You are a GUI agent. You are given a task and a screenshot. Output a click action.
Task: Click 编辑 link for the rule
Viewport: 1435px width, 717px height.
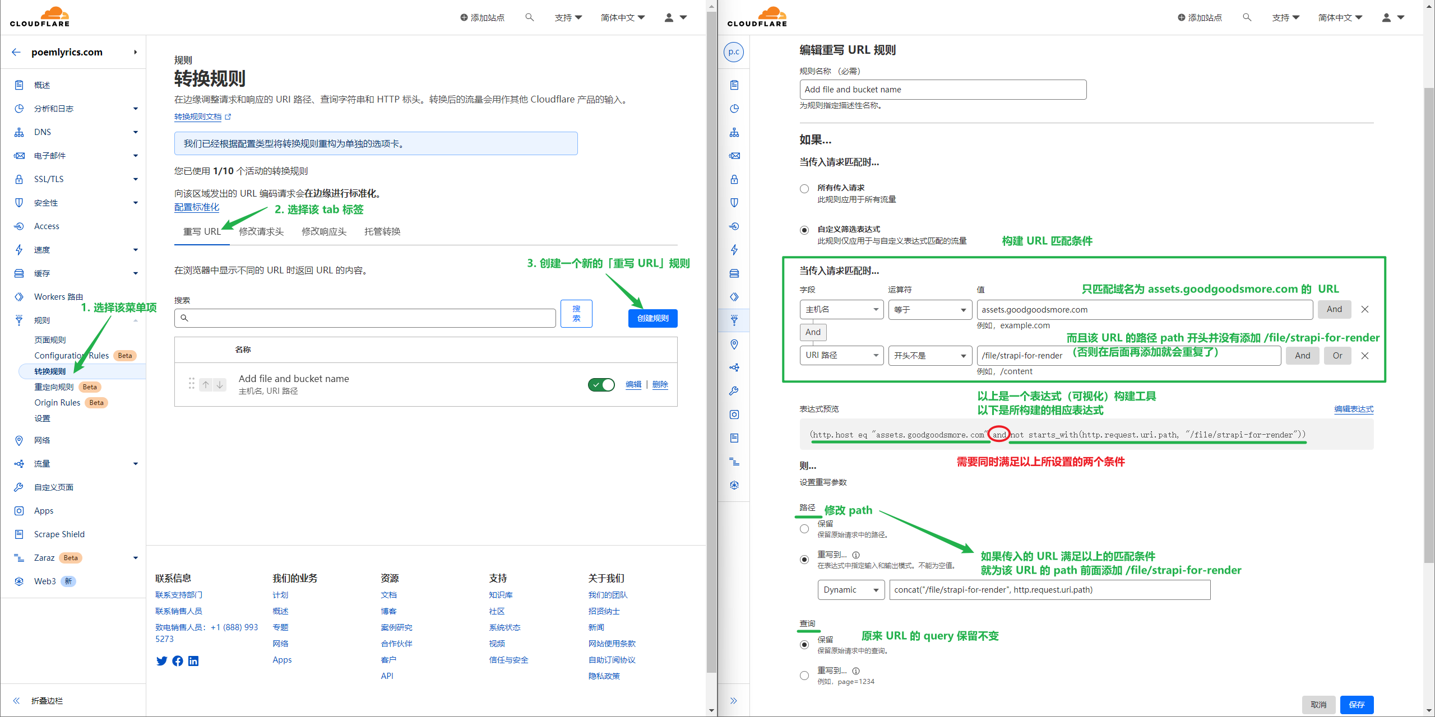point(633,384)
